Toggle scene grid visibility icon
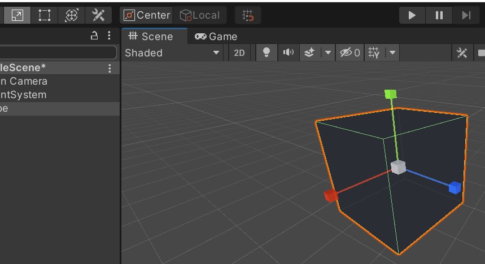The height and width of the screenshot is (264, 485). tap(374, 52)
